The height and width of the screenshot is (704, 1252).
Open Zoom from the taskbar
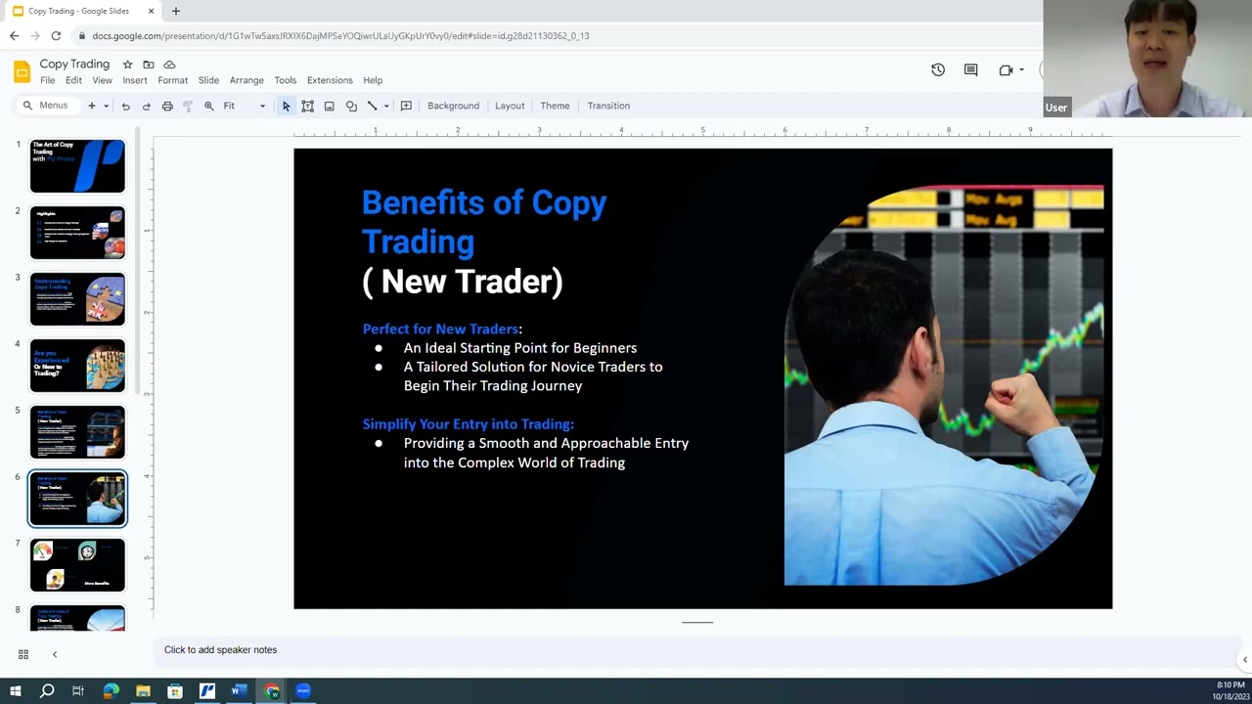[303, 691]
